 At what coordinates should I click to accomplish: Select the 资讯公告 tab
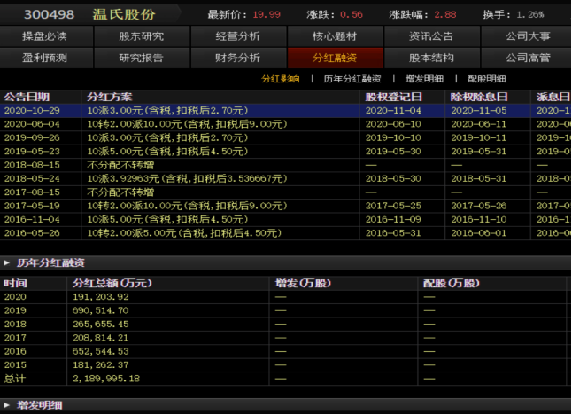(431, 36)
